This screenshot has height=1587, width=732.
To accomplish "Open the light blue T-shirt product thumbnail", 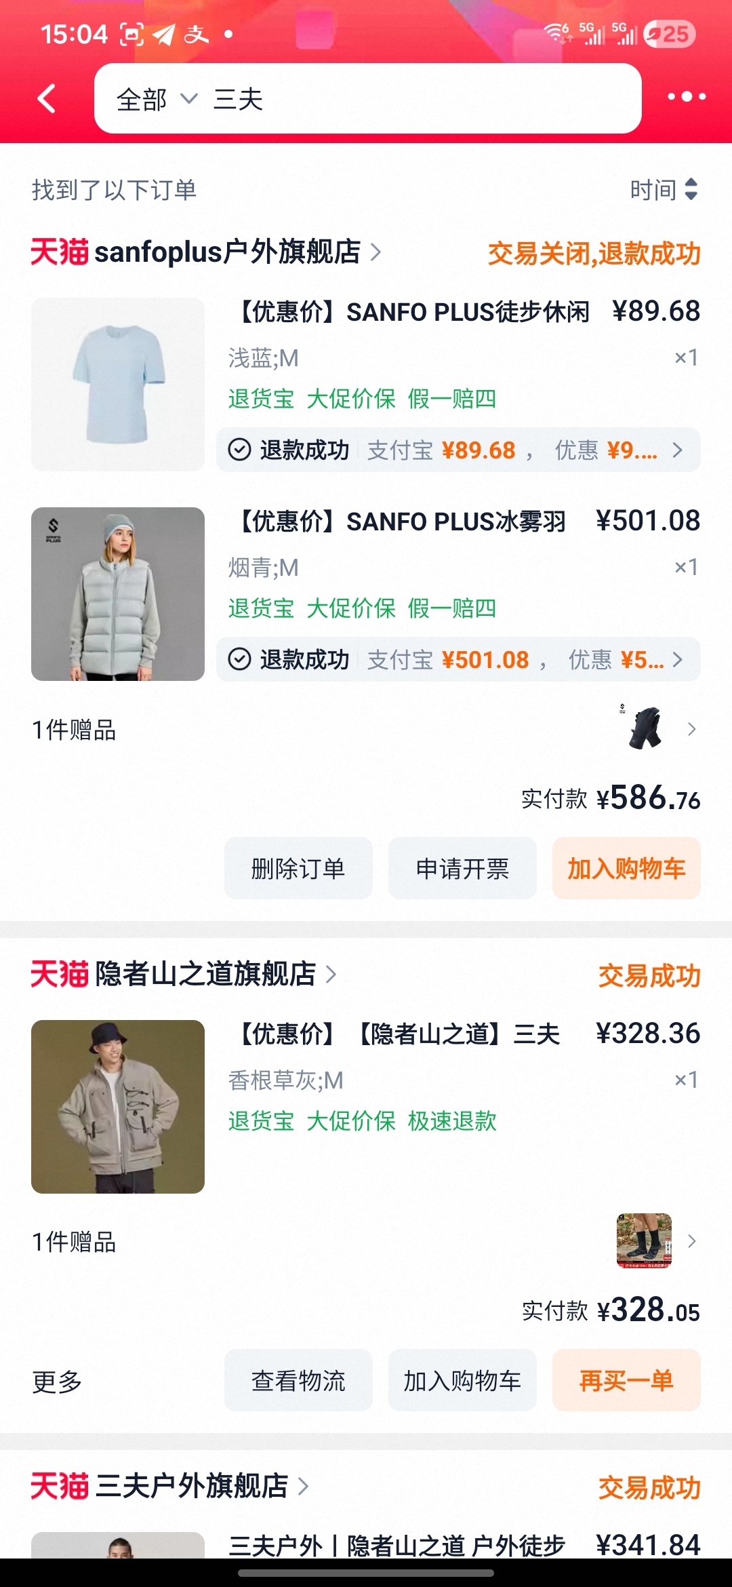I will 118,385.
